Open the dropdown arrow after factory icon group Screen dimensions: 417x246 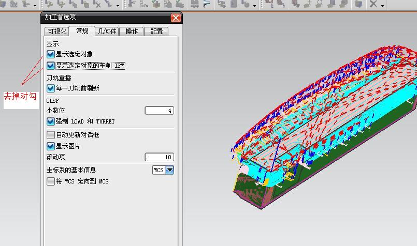click(35, 5)
